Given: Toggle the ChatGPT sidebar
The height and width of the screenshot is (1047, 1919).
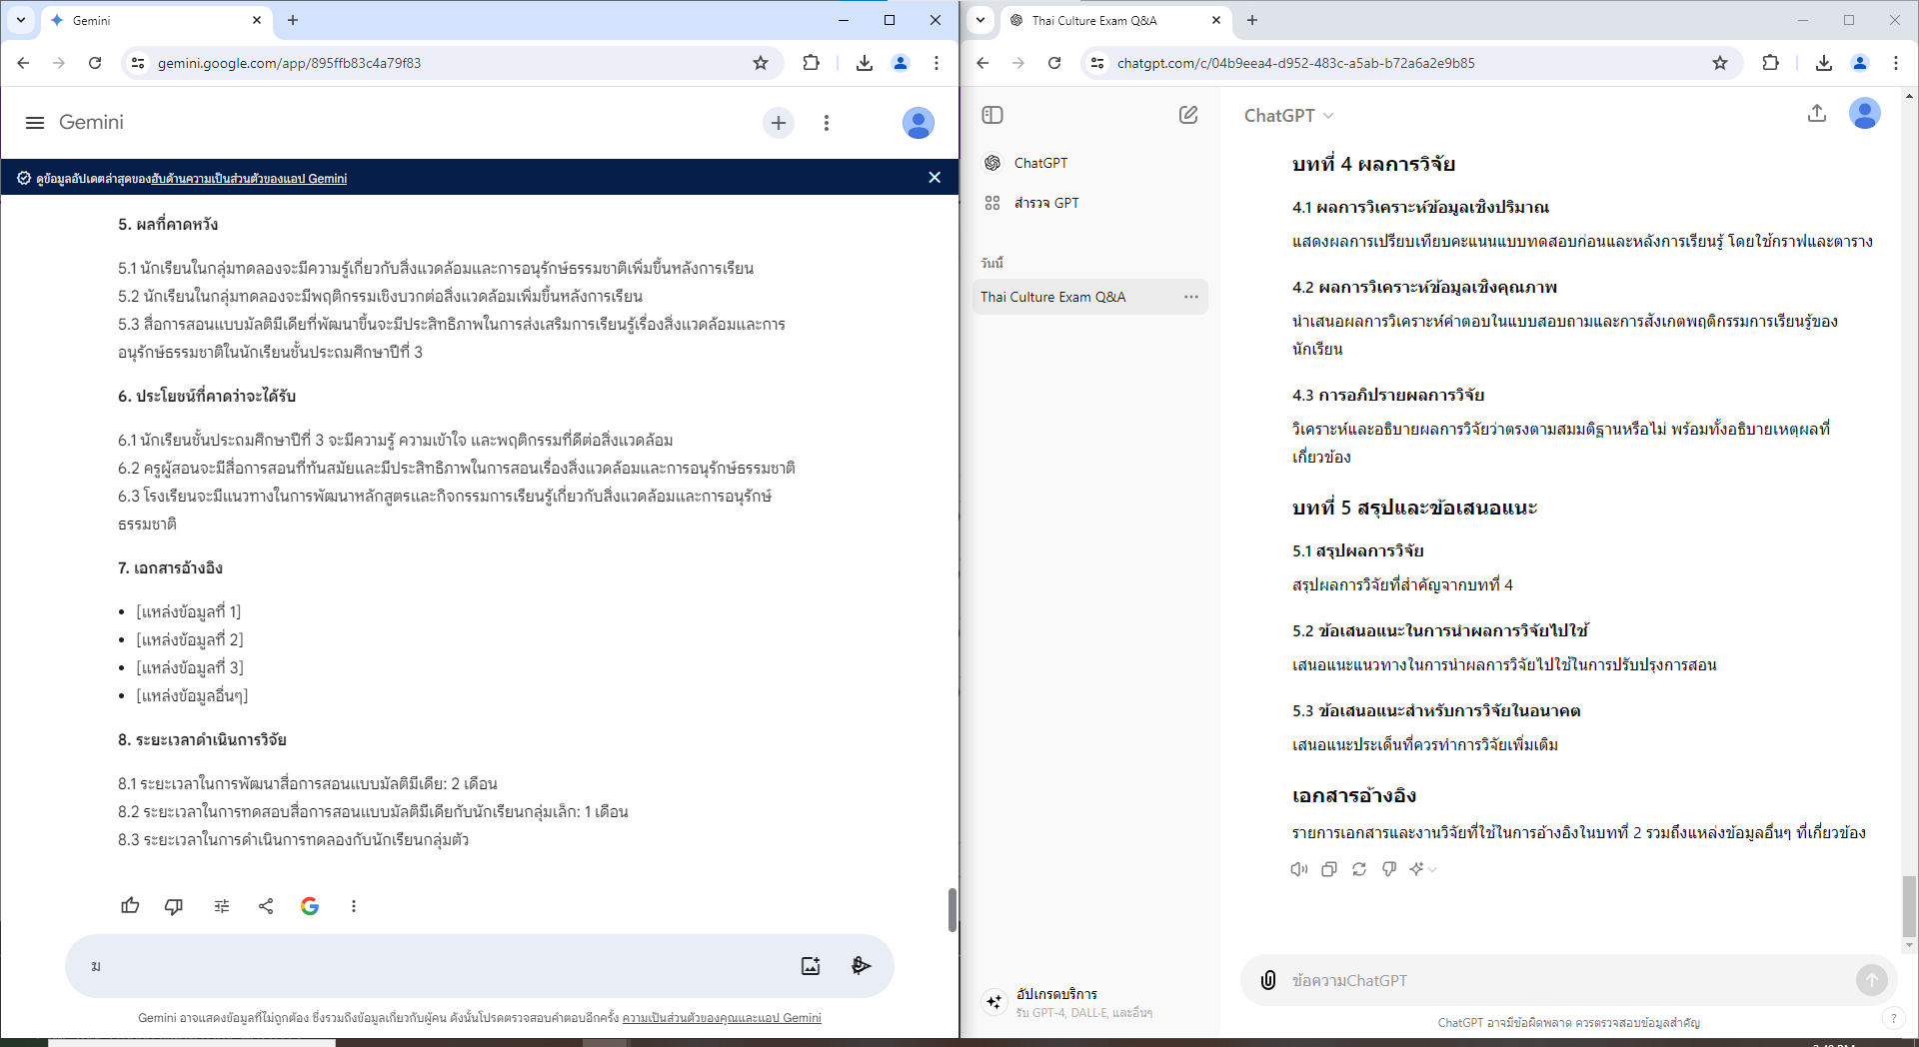Looking at the screenshot, I should [992, 115].
